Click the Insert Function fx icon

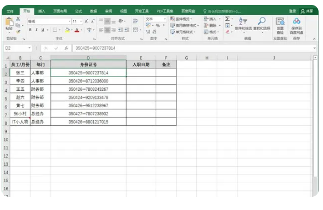[66, 48]
